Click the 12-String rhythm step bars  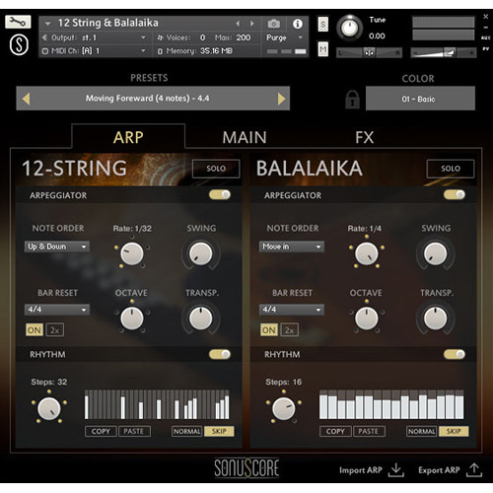click(157, 404)
